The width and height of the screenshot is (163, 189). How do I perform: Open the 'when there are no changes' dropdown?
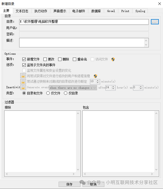pos(94,88)
